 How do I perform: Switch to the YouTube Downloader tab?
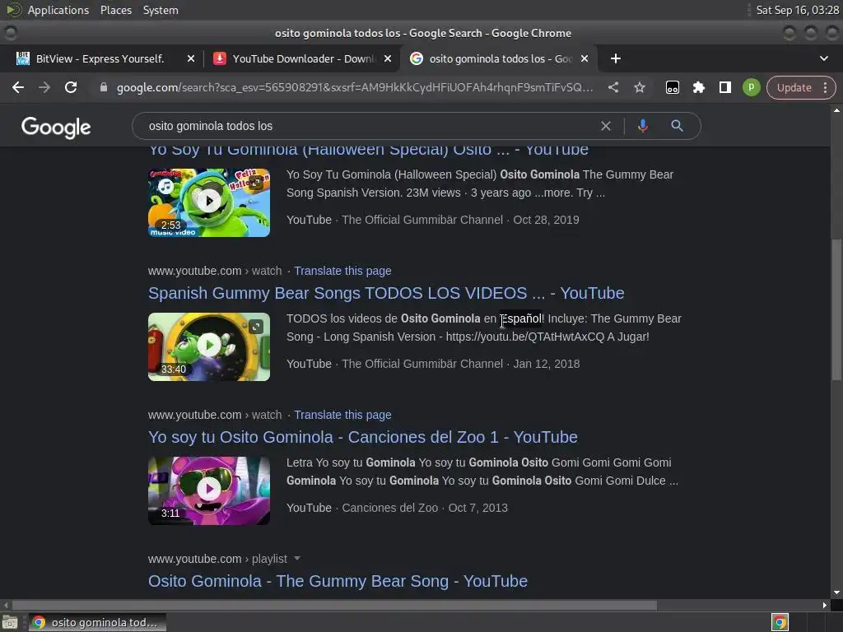click(x=301, y=58)
